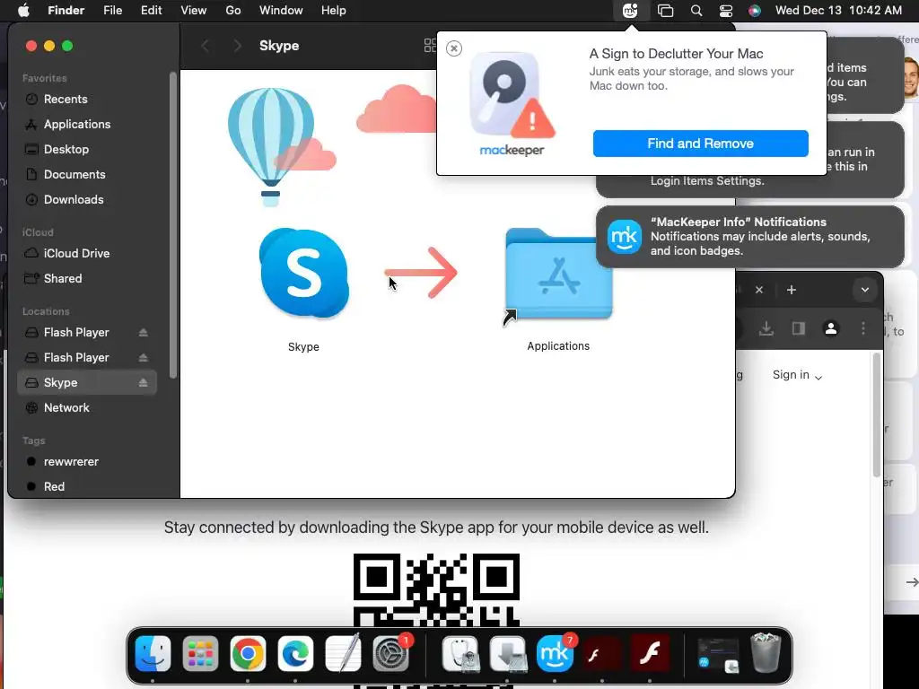Viewport: 919px width, 689px height.
Task: Open the installer disk icon in Dock
Action: (508, 653)
